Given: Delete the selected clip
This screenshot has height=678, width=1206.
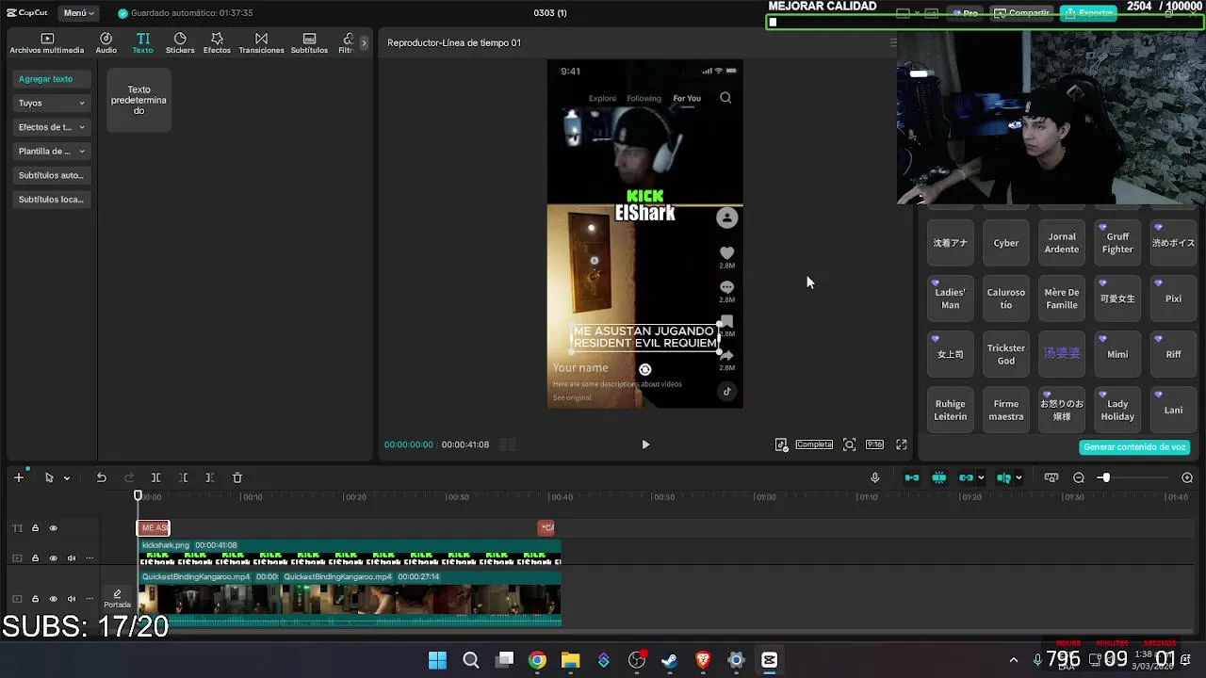Looking at the screenshot, I should tap(237, 477).
